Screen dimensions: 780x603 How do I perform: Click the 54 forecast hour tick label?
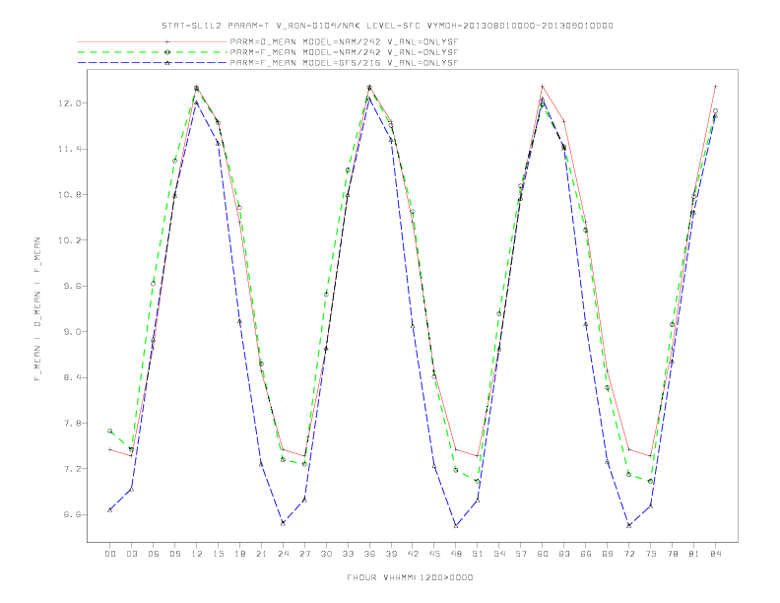click(x=499, y=554)
